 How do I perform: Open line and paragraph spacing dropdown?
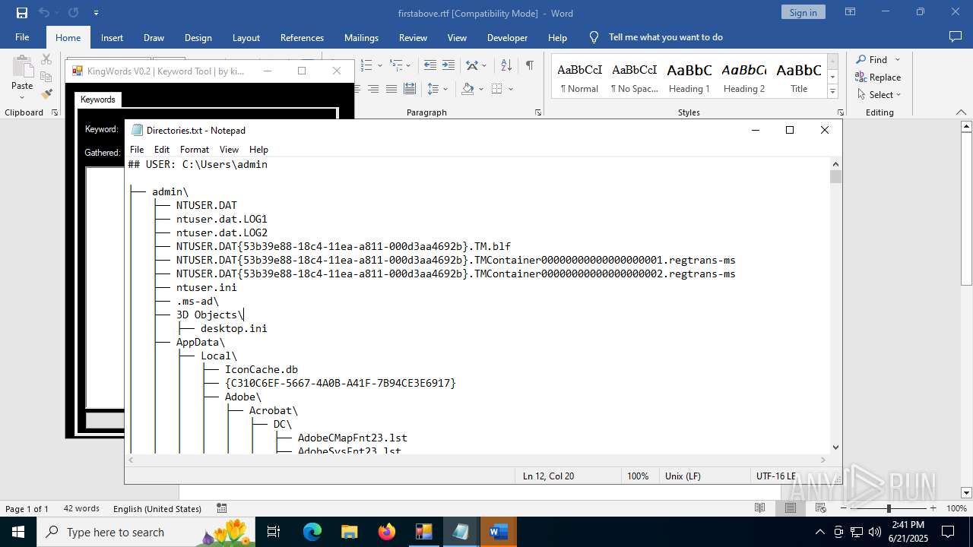click(445, 89)
